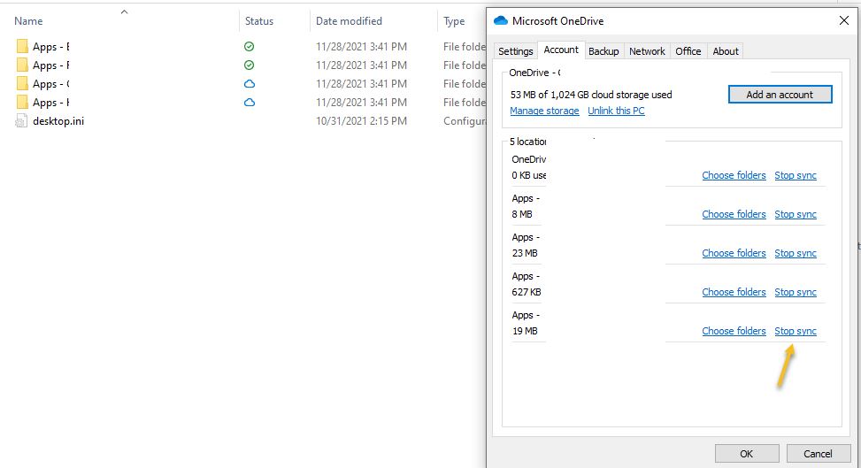Open the About tab
Image resolution: width=861 pixels, height=468 pixels.
[x=726, y=51]
